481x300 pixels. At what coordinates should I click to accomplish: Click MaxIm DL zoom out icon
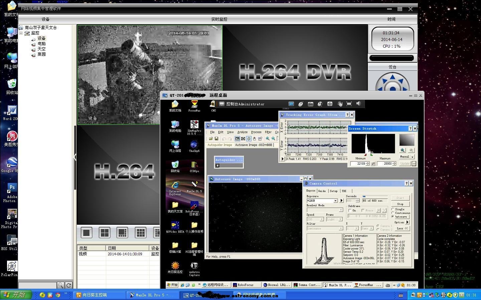(x=273, y=139)
